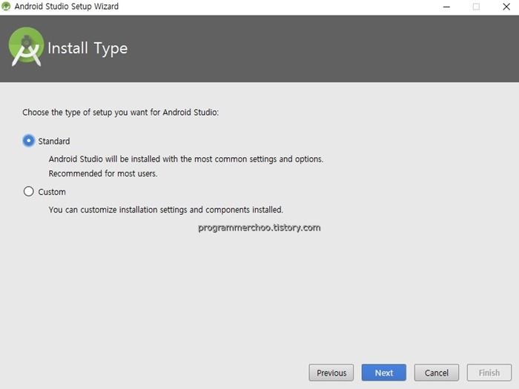Go back with the Previous button
The image size is (519, 389).
point(331,373)
